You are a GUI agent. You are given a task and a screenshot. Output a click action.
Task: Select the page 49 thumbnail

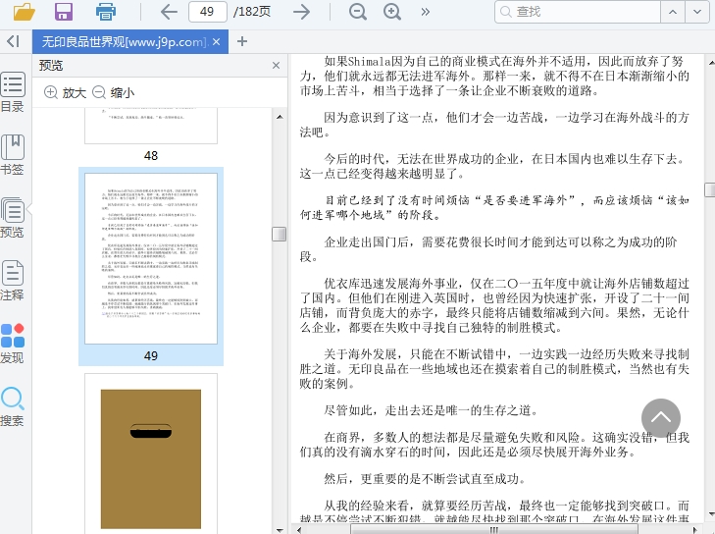(x=151, y=258)
